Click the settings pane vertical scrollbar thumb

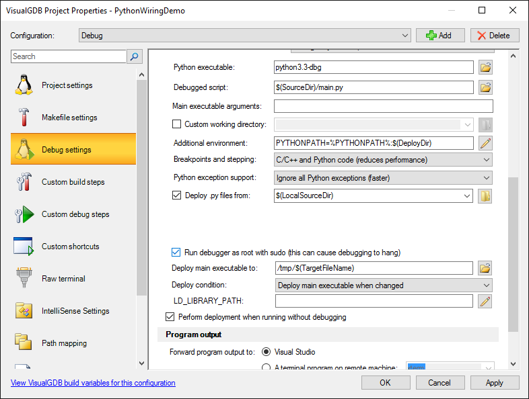(x=513, y=254)
